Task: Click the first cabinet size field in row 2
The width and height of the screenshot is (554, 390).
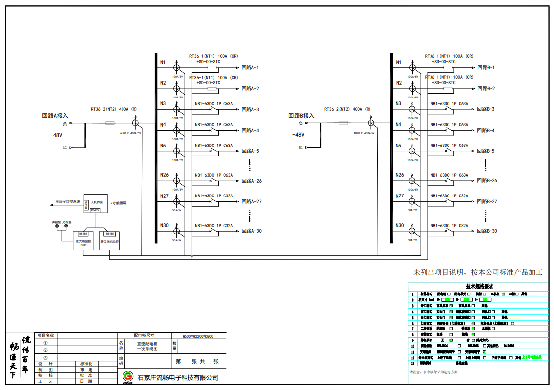Action: point(448,300)
